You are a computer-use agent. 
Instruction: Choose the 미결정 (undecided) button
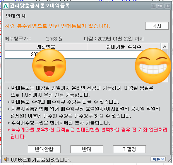[x=129, y=149]
